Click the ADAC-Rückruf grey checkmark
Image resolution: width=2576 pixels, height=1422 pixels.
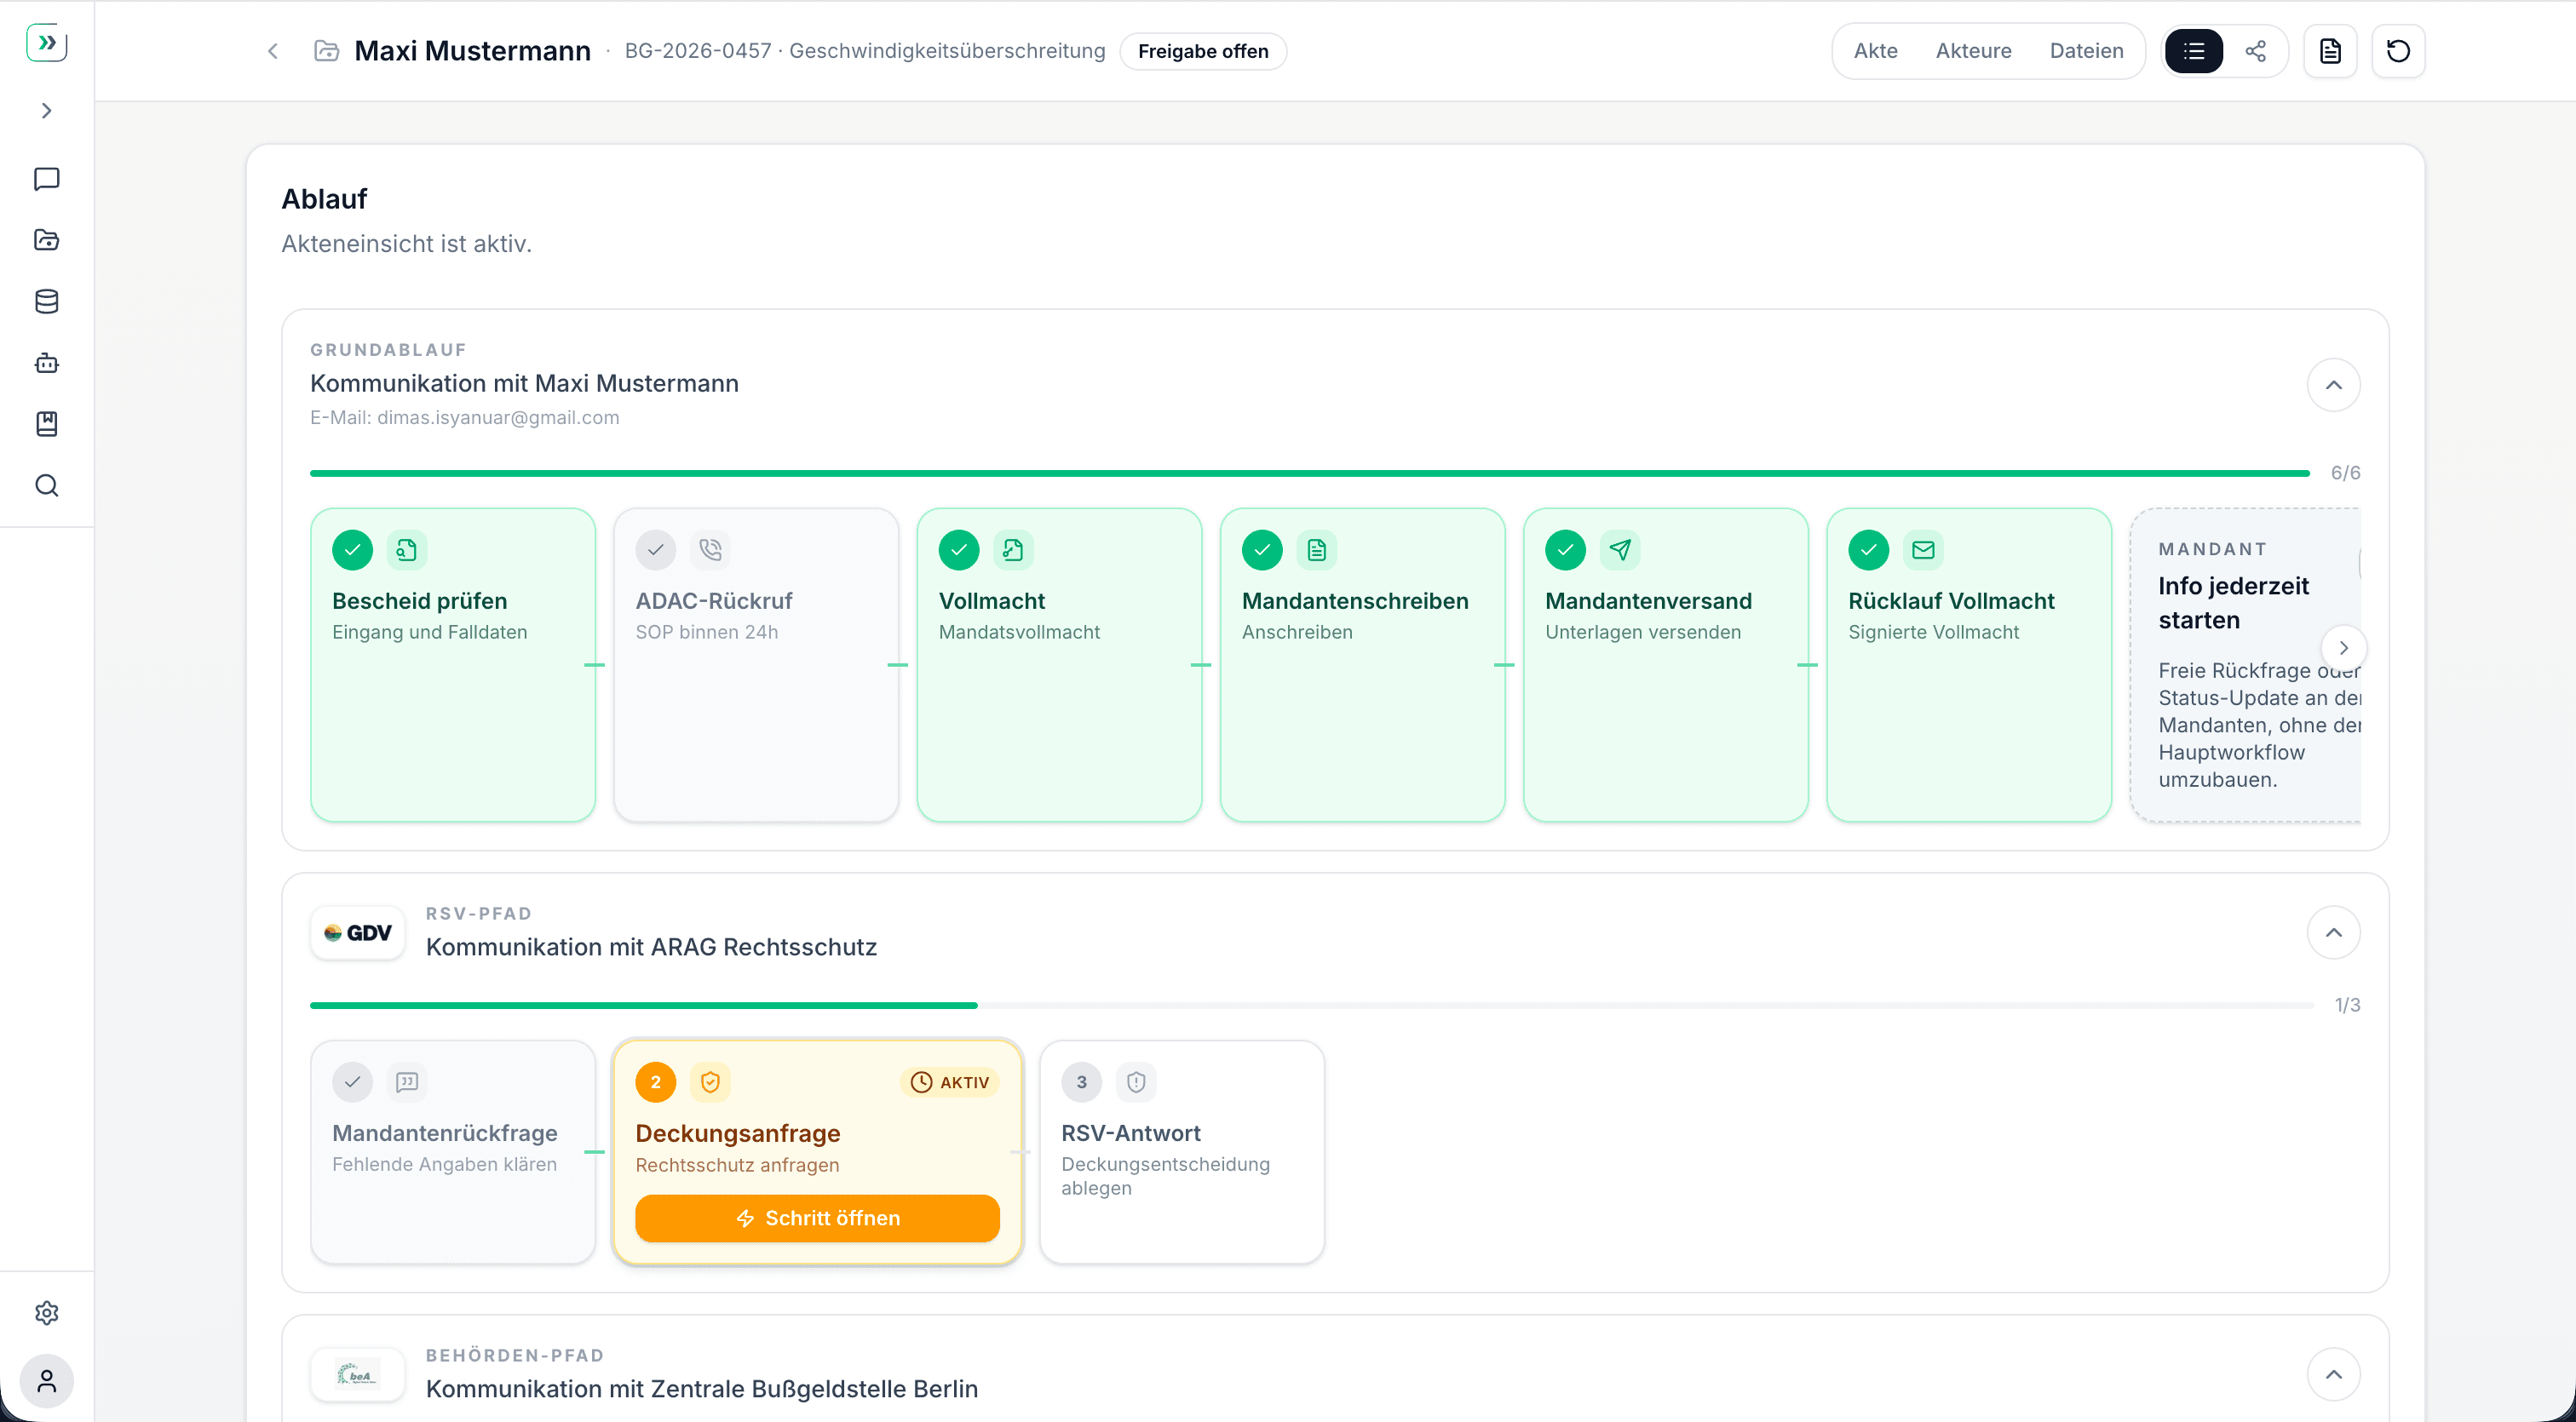coord(655,549)
